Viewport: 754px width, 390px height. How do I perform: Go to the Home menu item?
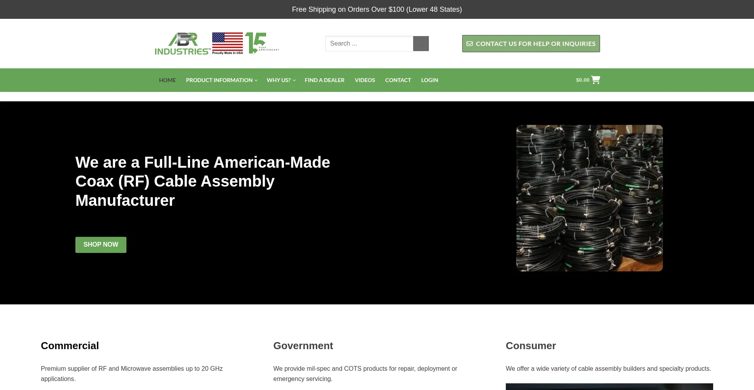167,80
